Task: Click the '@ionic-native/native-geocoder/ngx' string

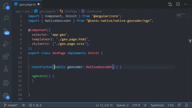Action: click(x=119, y=21)
